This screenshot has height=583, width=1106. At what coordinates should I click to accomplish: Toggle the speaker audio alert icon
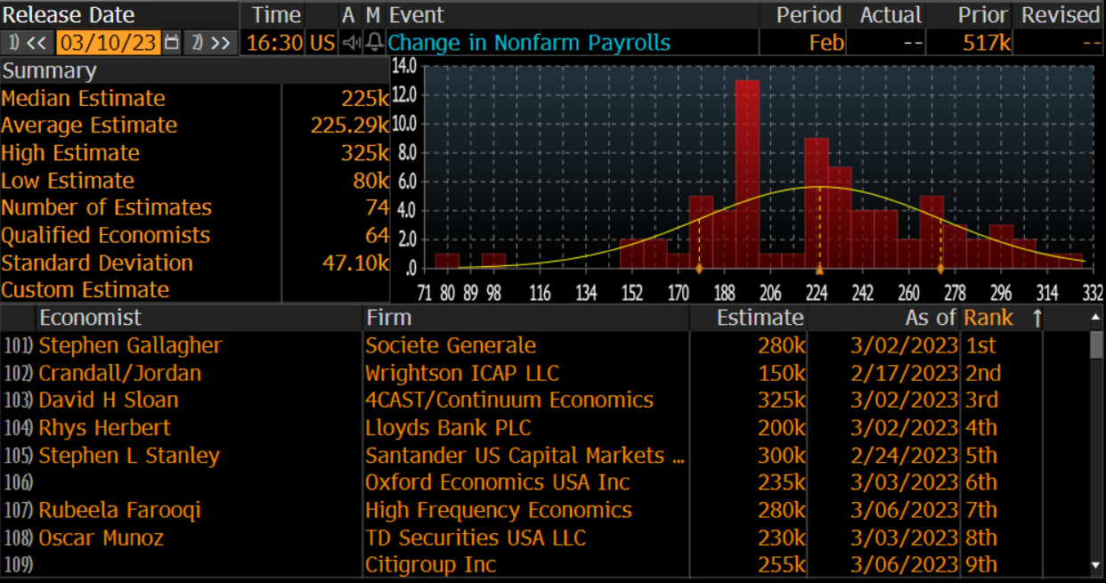pos(352,43)
